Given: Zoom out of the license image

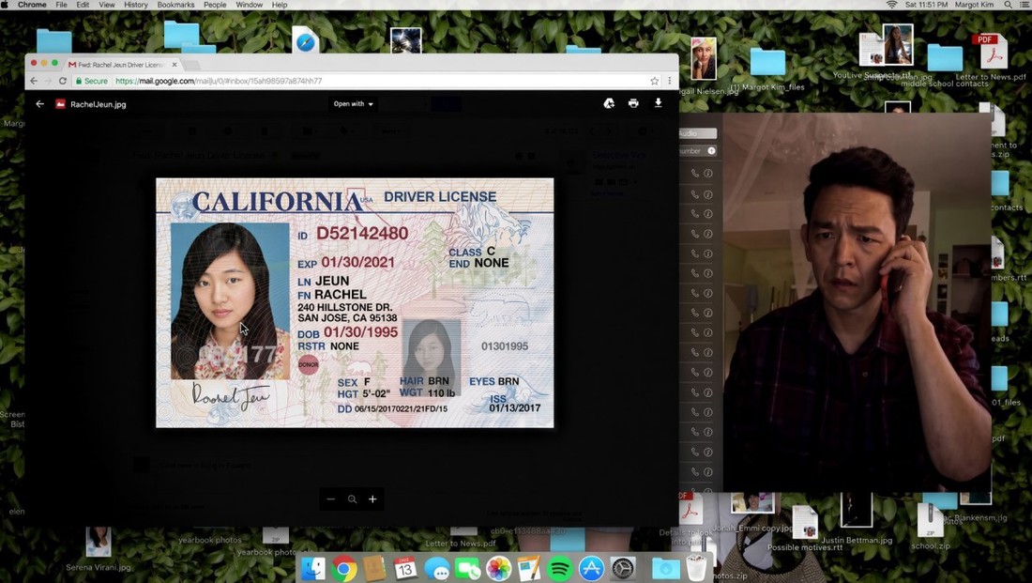Looking at the screenshot, I should click(x=331, y=499).
